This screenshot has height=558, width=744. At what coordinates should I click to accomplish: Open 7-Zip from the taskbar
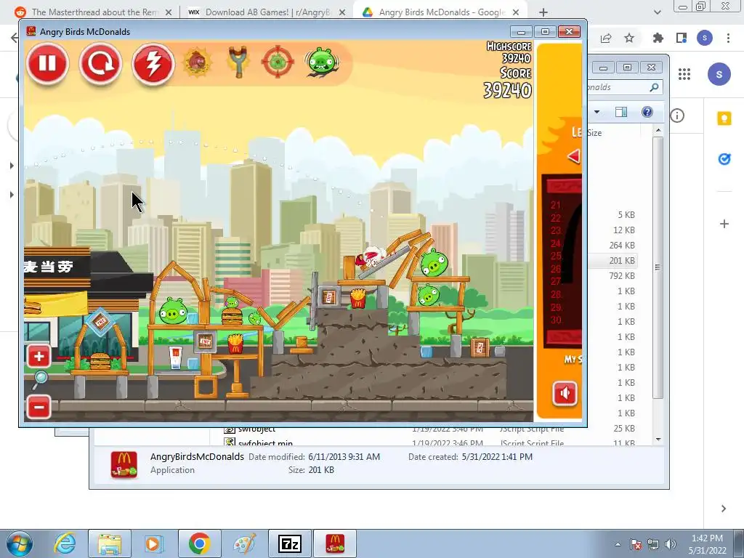[x=290, y=543]
